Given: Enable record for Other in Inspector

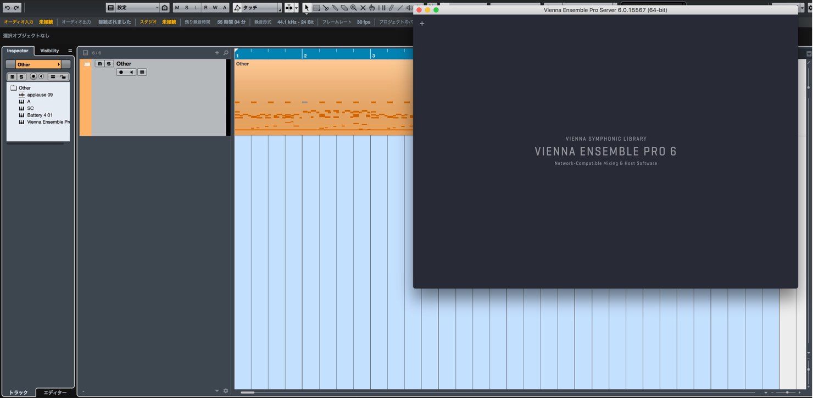Looking at the screenshot, I should coord(34,76).
